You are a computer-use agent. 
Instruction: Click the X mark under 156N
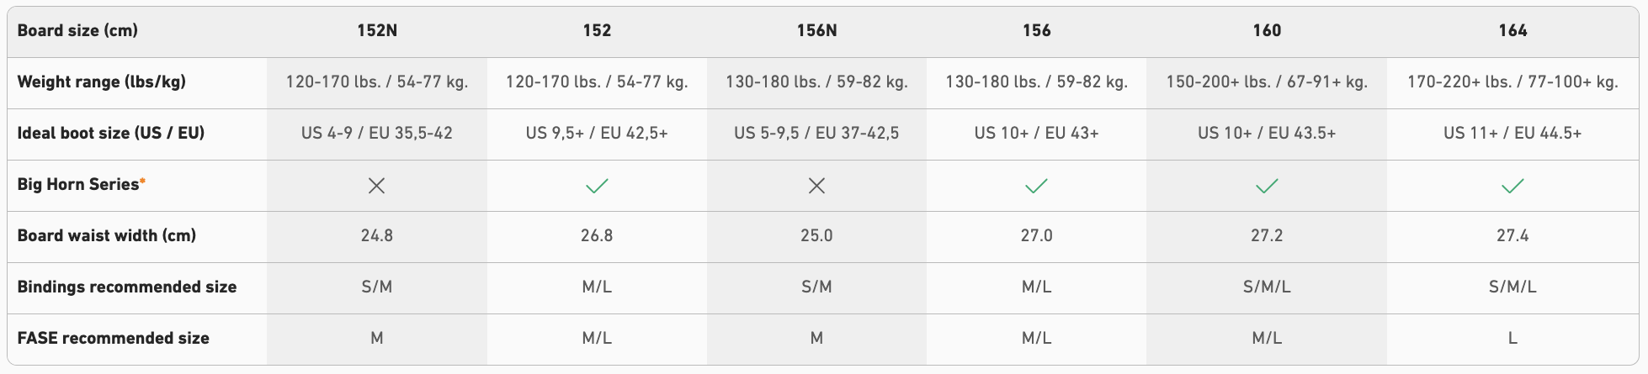[816, 186]
